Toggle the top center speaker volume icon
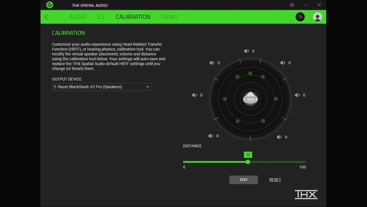Image resolution: width=367 pixels, height=207 pixels. pyautogui.click(x=247, y=51)
